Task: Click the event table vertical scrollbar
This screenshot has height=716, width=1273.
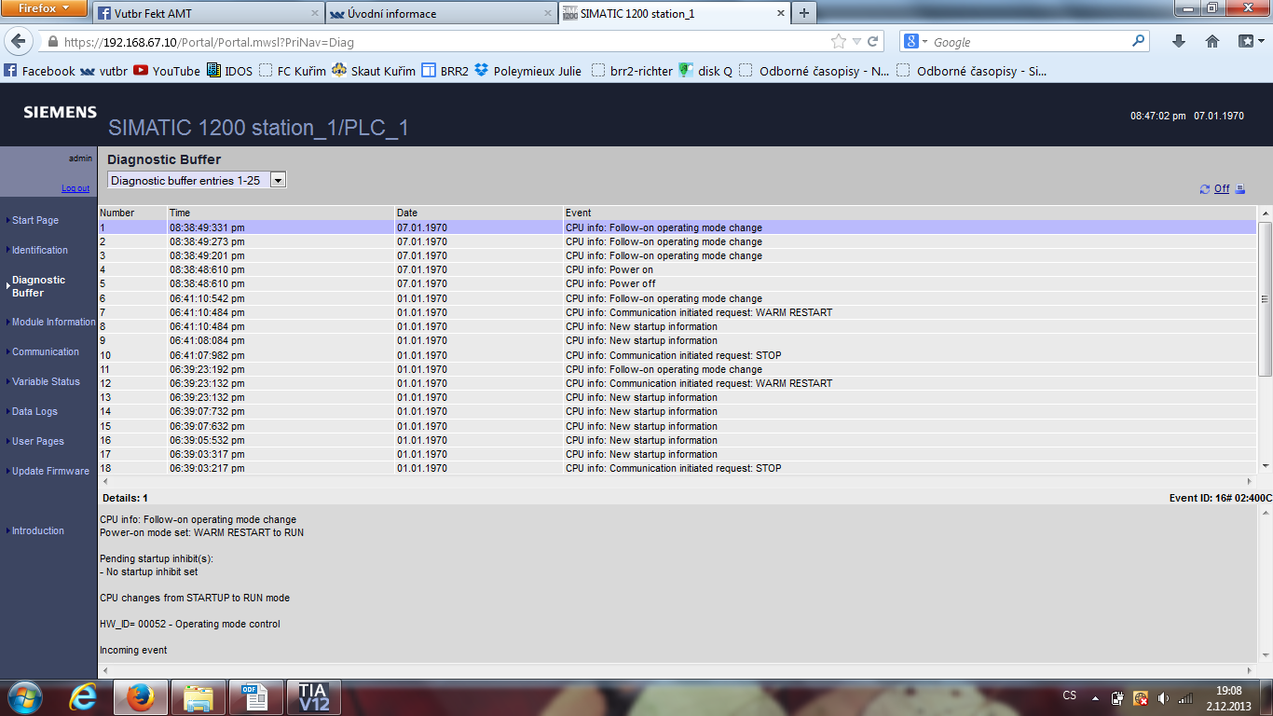Action: [1265, 298]
